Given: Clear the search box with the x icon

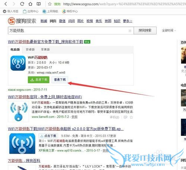Looking at the screenshot, I should click(x=130, y=31).
